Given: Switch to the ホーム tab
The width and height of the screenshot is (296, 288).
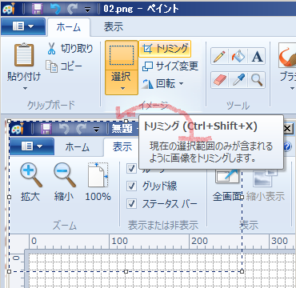Looking at the screenshot, I should tap(69, 27).
